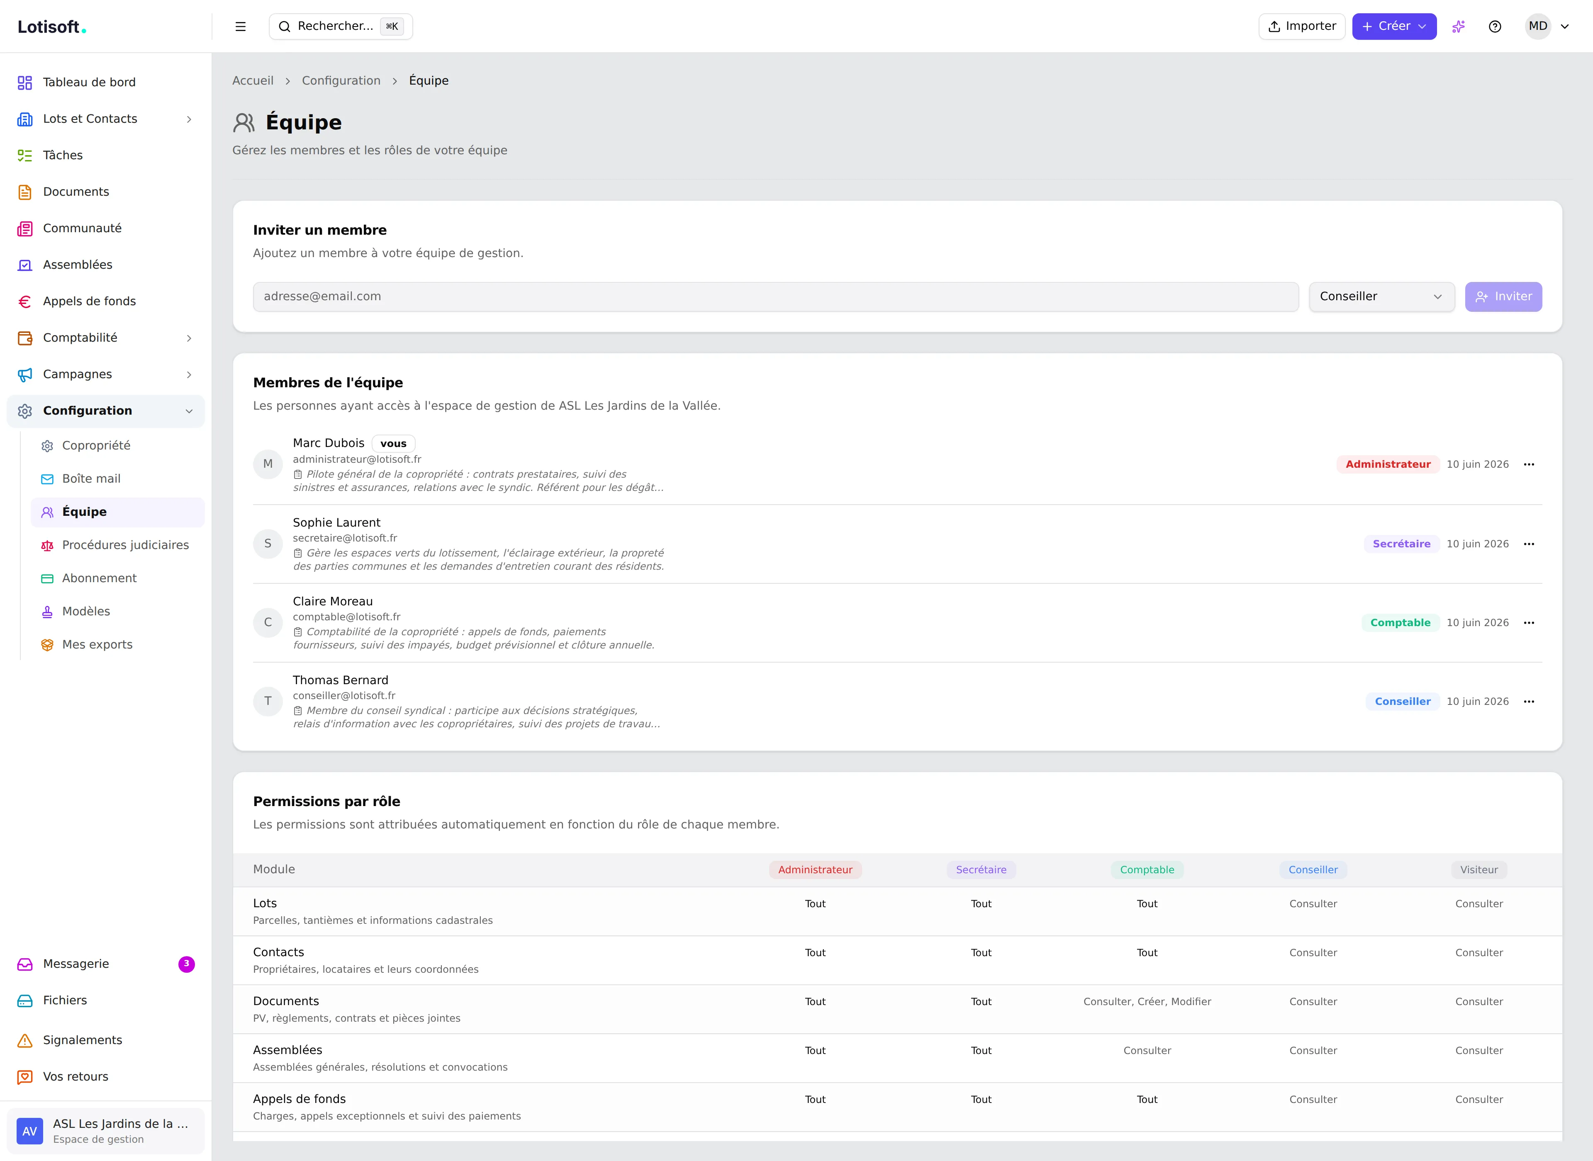Open the Conseiller role dropdown
The height and width of the screenshot is (1161, 1593).
tap(1381, 296)
